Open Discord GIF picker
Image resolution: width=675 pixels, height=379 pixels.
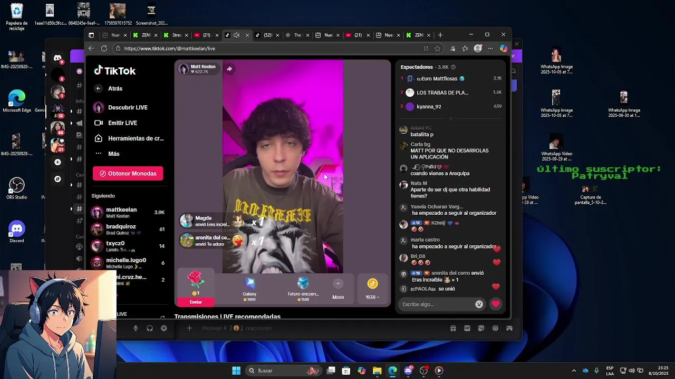[467, 328]
